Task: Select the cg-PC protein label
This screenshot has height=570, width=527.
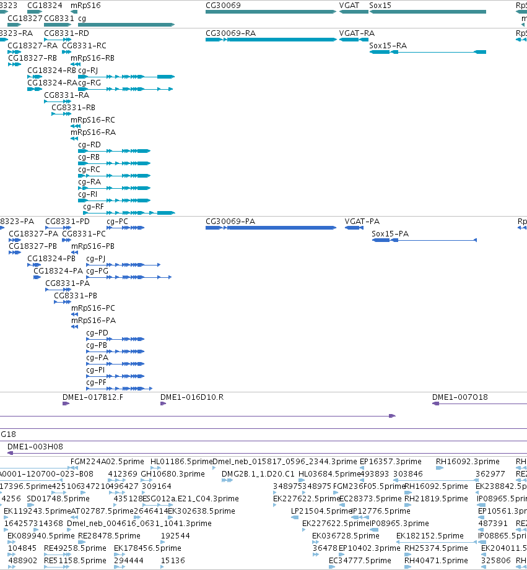Action: pyautogui.click(x=117, y=222)
